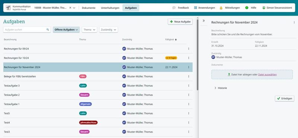Open Mitteilungen bell icon
Viewport: 298px width, 138px height.
click(x=221, y=8)
